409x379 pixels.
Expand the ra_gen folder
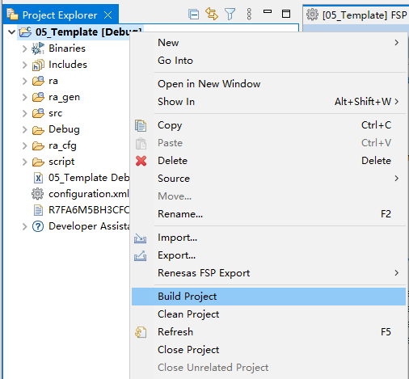click(x=24, y=97)
